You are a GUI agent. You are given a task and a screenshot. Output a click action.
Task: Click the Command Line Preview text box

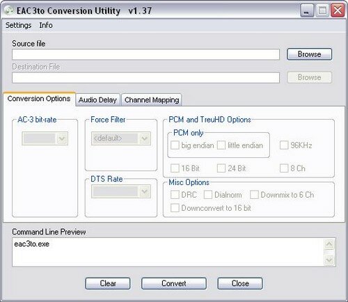pos(174,252)
